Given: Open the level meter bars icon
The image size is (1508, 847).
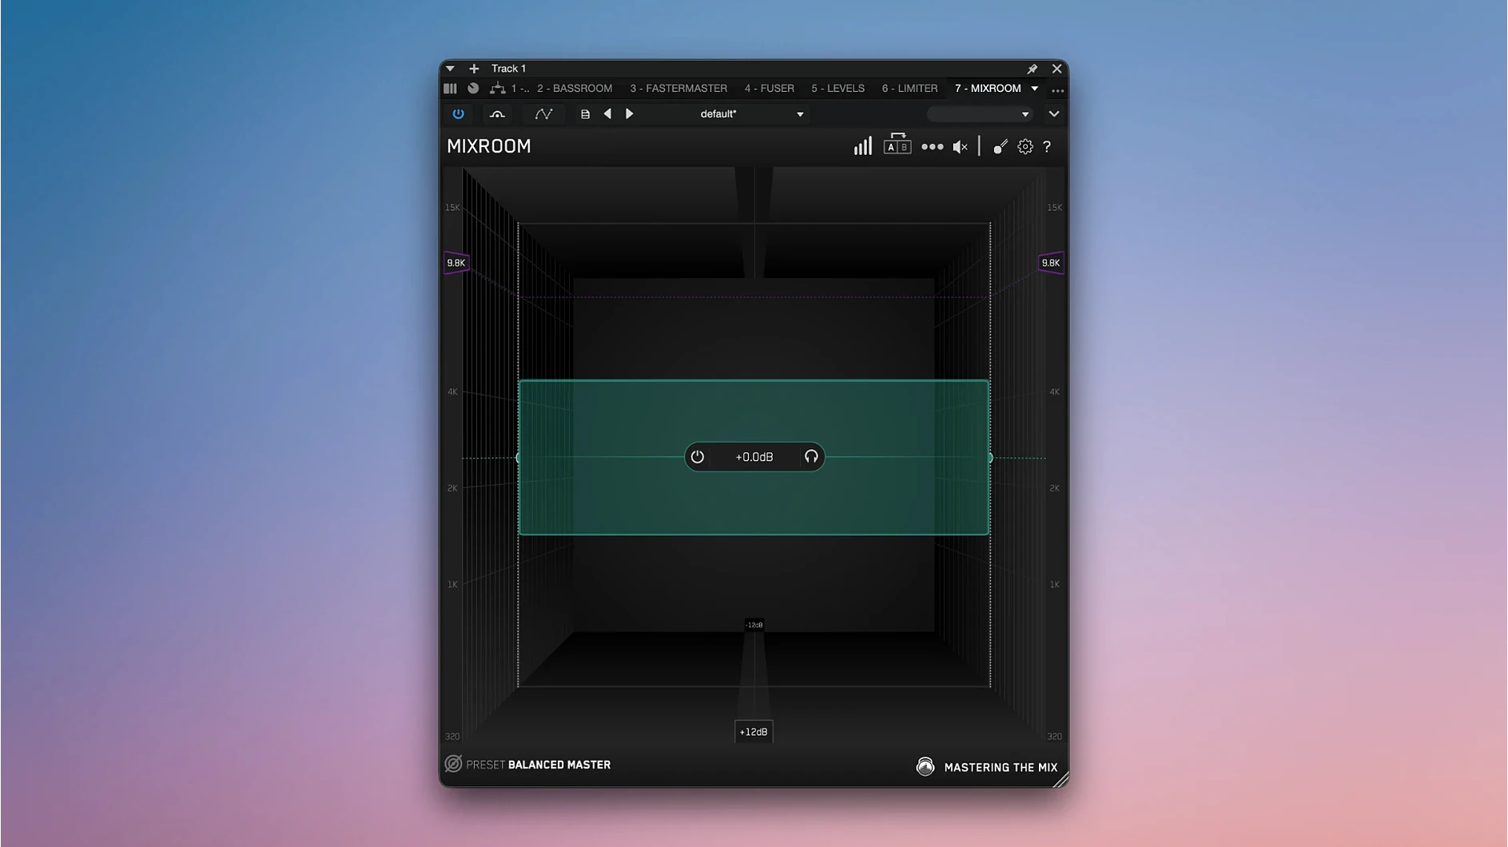Looking at the screenshot, I should click(863, 146).
